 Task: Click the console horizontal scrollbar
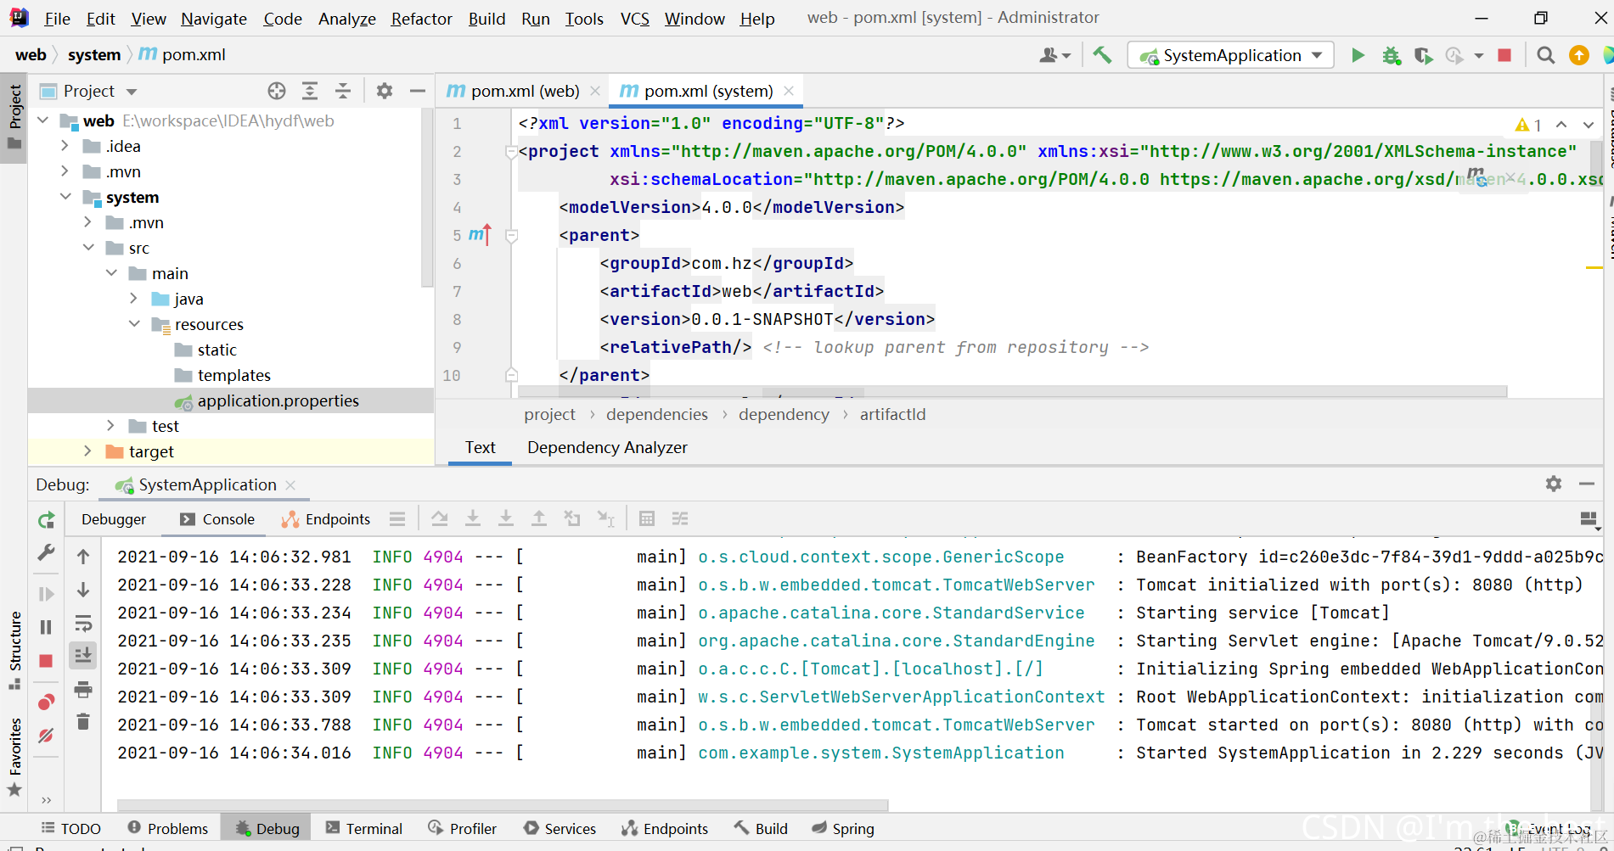(503, 804)
